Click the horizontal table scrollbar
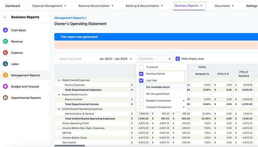 (x=70, y=145)
